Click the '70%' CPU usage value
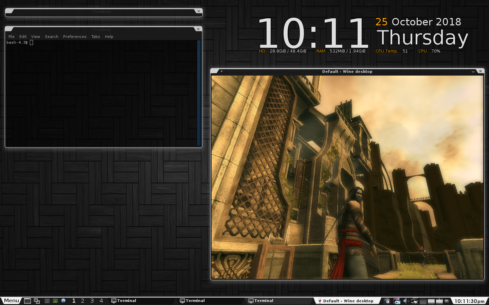 point(436,51)
